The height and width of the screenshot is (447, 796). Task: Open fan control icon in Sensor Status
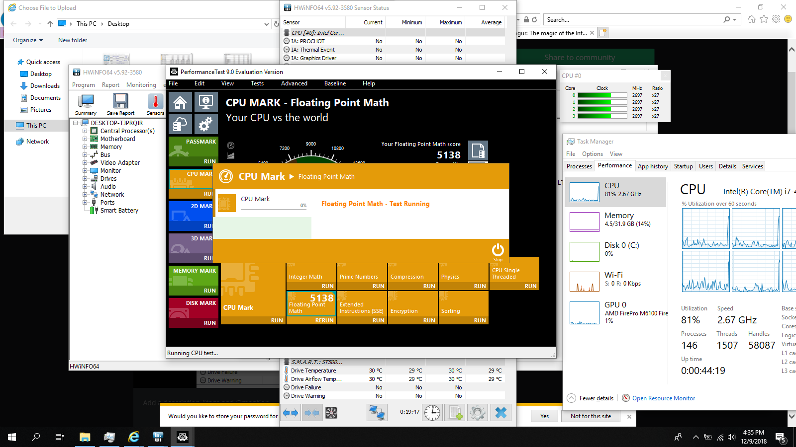331,413
